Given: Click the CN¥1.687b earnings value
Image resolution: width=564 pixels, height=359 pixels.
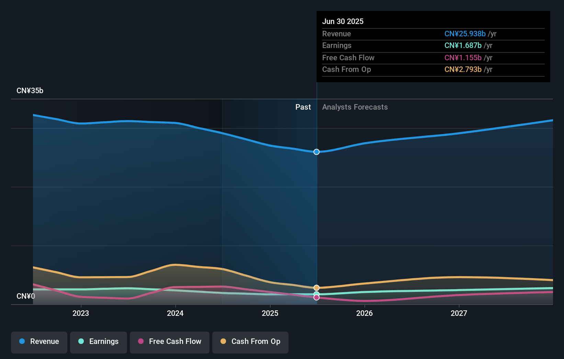Looking at the screenshot, I should pos(464,46).
